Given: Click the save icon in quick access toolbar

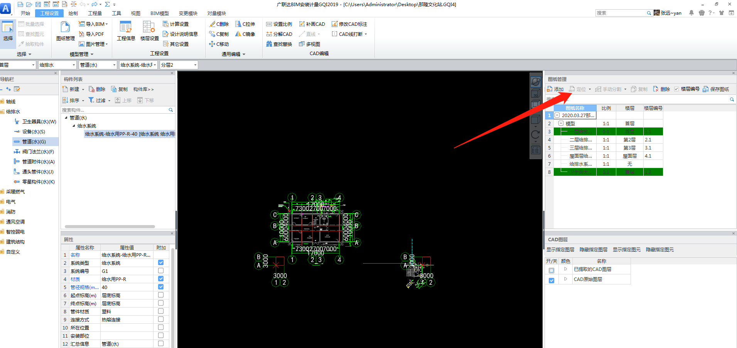Looking at the screenshot, I should (38, 4).
